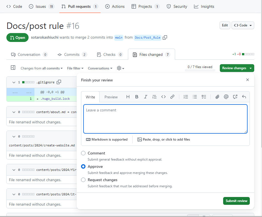Select the Comment radio option
This screenshot has width=262, height=217.
pyautogui.click(x=83, y=153)
